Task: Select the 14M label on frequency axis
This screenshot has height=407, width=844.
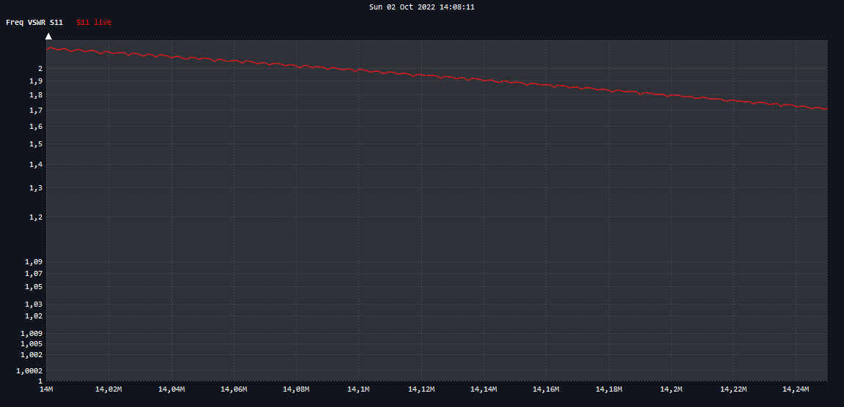Action: click(46, 389)
